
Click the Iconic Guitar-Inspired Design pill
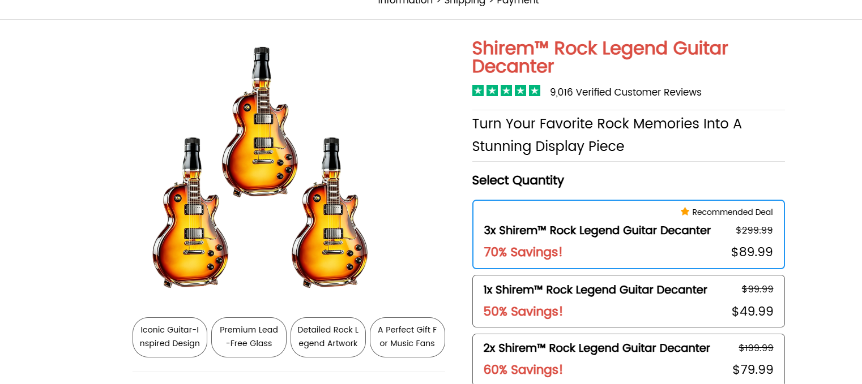click(x=170, y=337)
